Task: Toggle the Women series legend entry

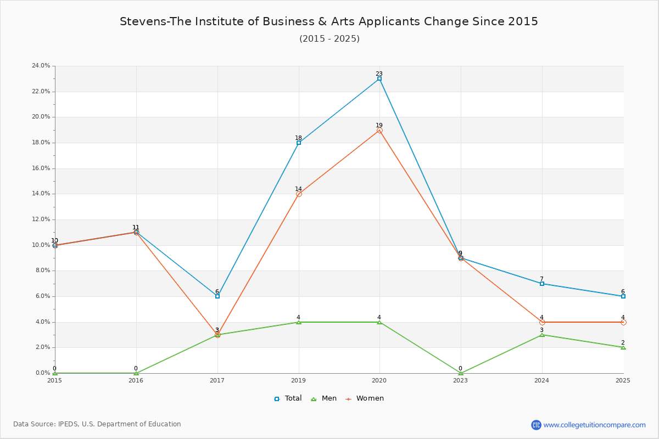Action: pos(364,398)
